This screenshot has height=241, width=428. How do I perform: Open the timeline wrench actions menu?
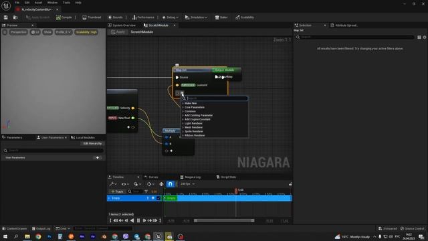[x=113, y=184]
